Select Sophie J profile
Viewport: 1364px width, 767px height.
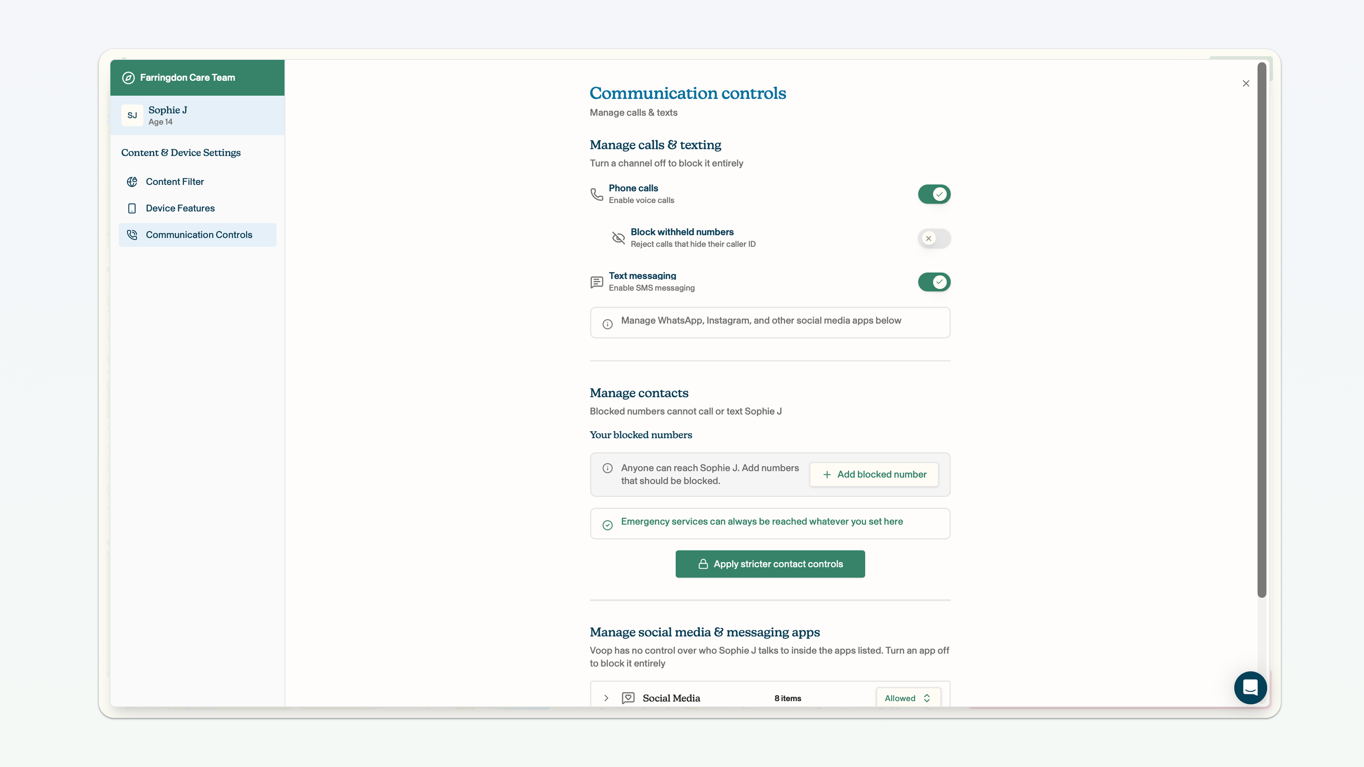tap(197, 115)
